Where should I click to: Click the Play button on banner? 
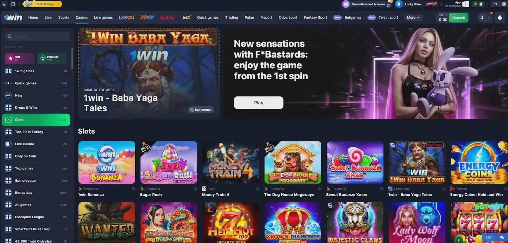pos(258,103)
